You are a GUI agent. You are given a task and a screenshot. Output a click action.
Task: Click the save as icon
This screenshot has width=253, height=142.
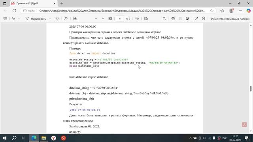pos(187,19)
